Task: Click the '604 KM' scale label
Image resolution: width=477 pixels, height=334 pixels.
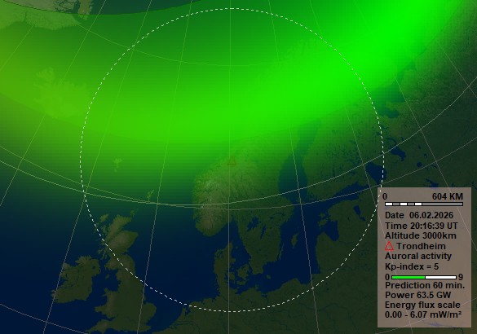Action: pyautogui.click(x=448, y=196)
